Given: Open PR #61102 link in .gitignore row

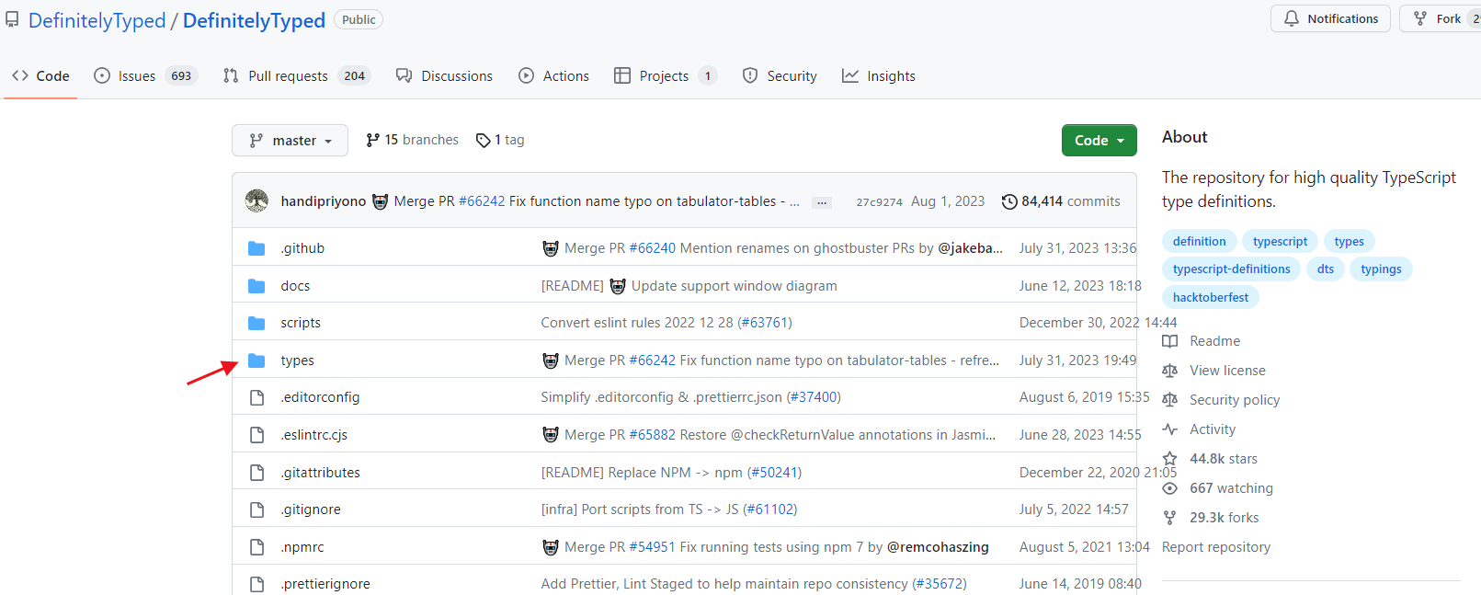Looking at the screenshot, I should (769, 509).
